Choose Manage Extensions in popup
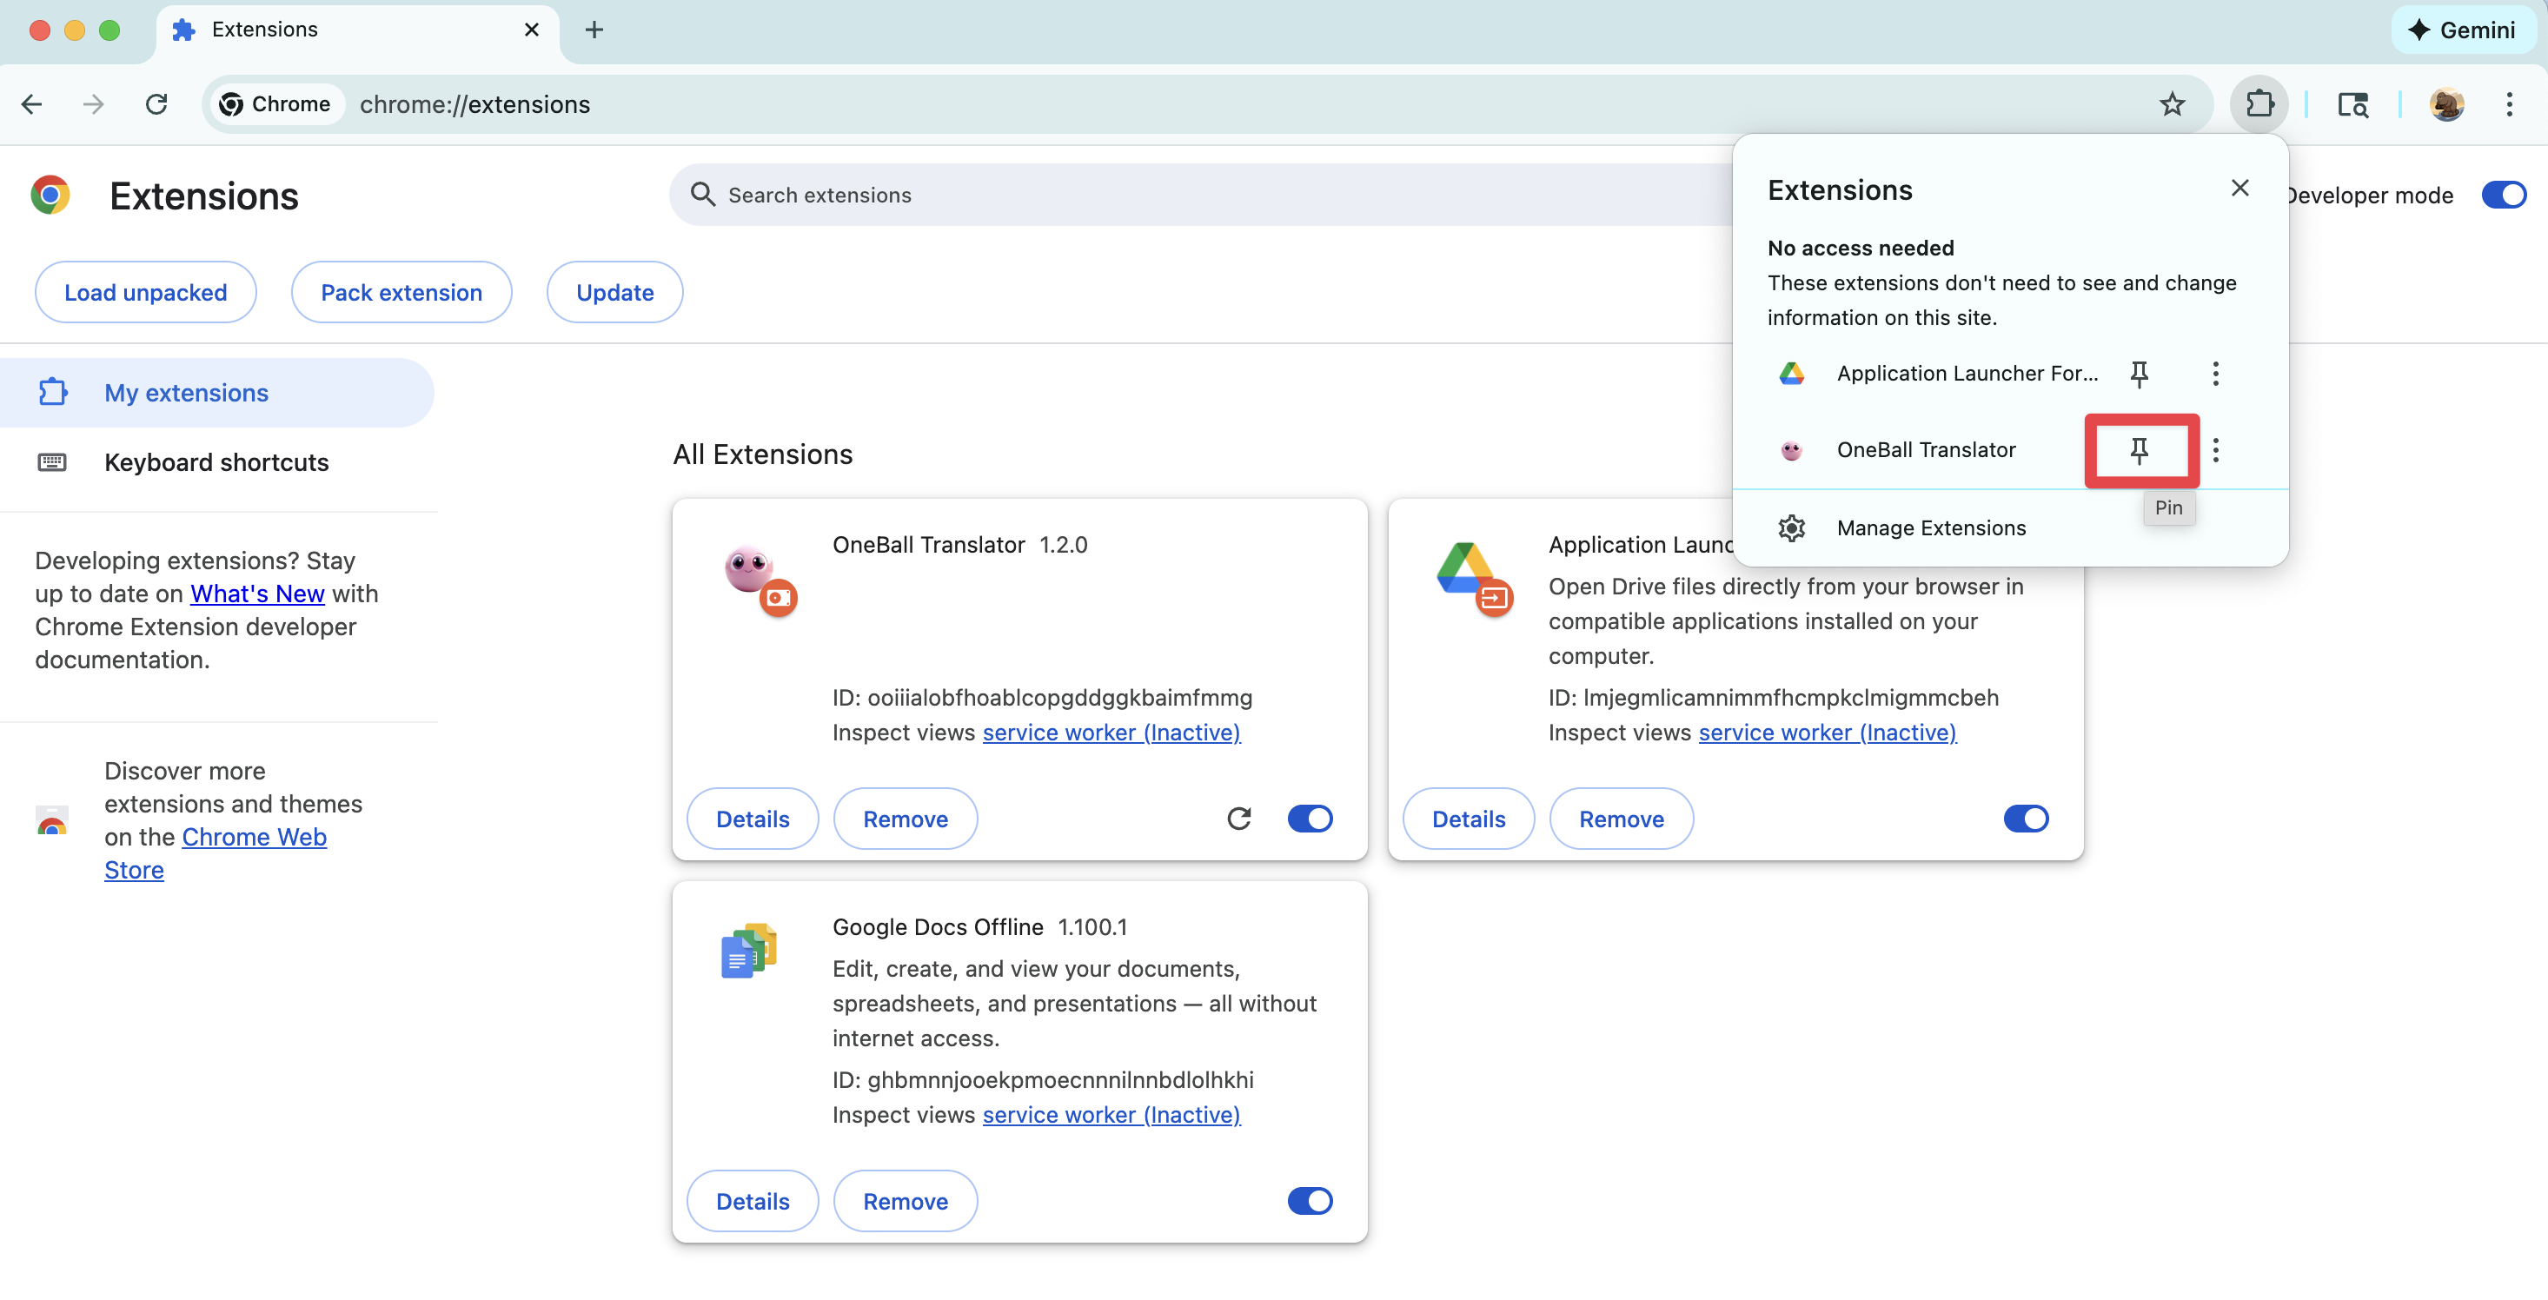 click(x=1930, y=527)
